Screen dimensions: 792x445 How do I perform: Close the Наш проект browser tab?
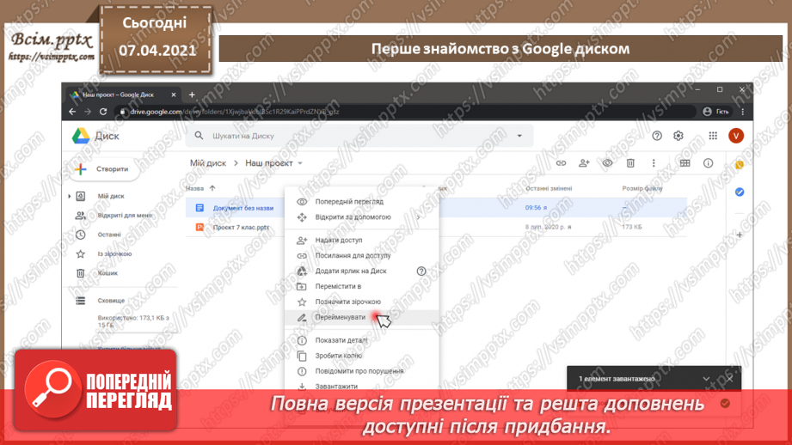point(173,94)
